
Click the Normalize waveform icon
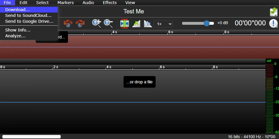point(124,23)
